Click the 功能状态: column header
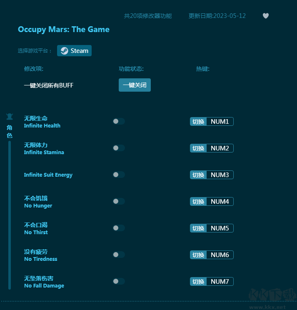The image size is (297, 310). click(131, 69)
